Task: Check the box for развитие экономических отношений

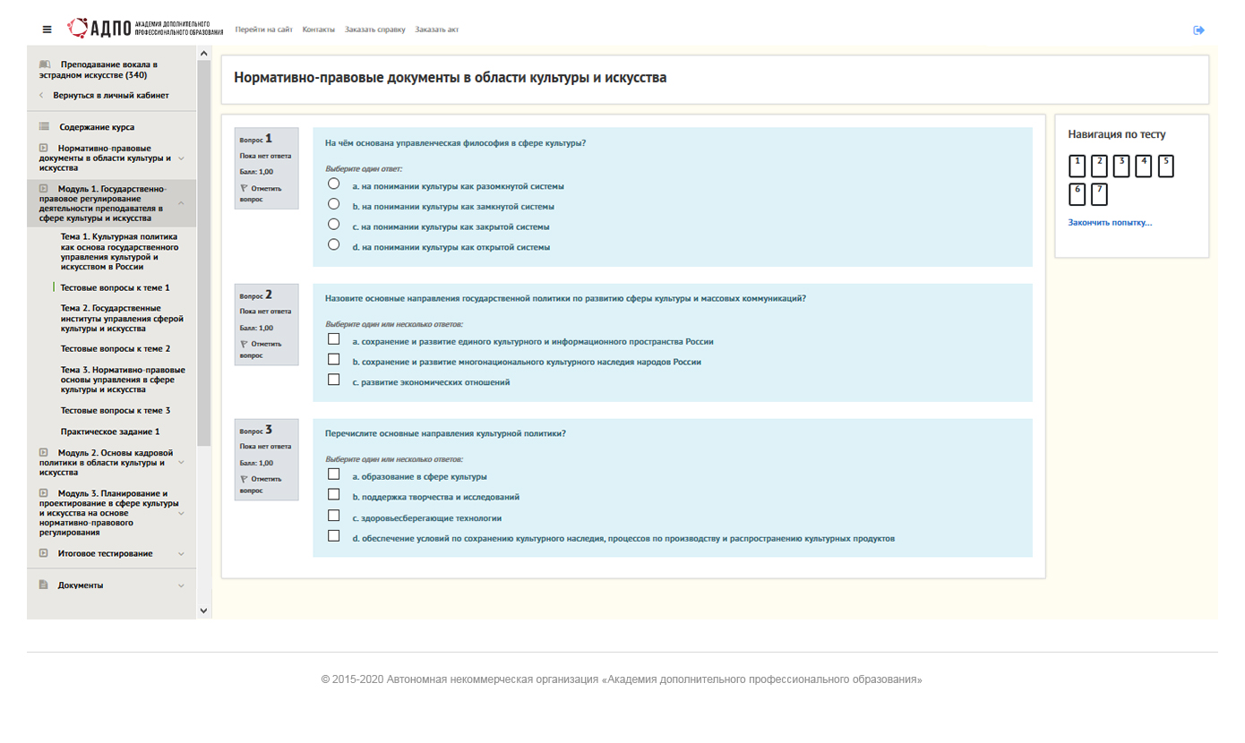Action: tap(334, 380)
